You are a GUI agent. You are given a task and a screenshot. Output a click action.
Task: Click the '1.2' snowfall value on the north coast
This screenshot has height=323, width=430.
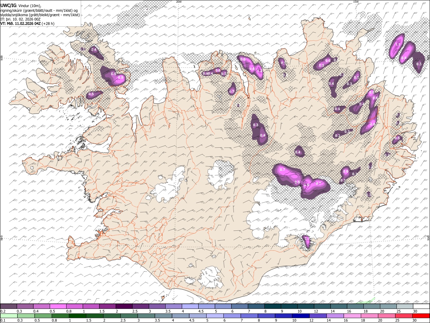coord(259,71)
